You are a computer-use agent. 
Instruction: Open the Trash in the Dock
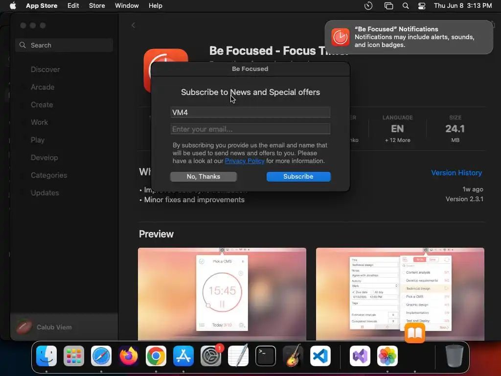pyautogui.click(x=455, y=355)
